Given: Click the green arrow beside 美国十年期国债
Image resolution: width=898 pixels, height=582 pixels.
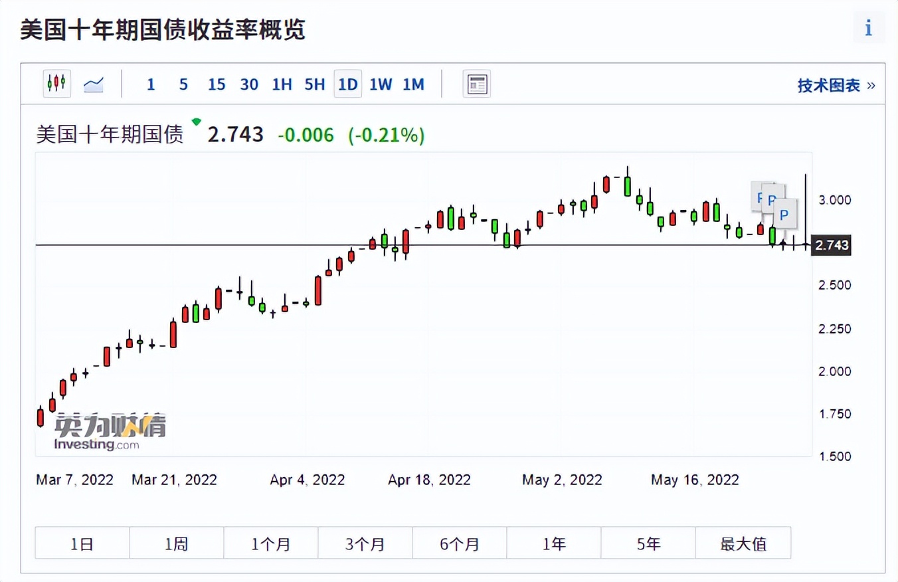Looking at the screenshot, I should (196, 122).
